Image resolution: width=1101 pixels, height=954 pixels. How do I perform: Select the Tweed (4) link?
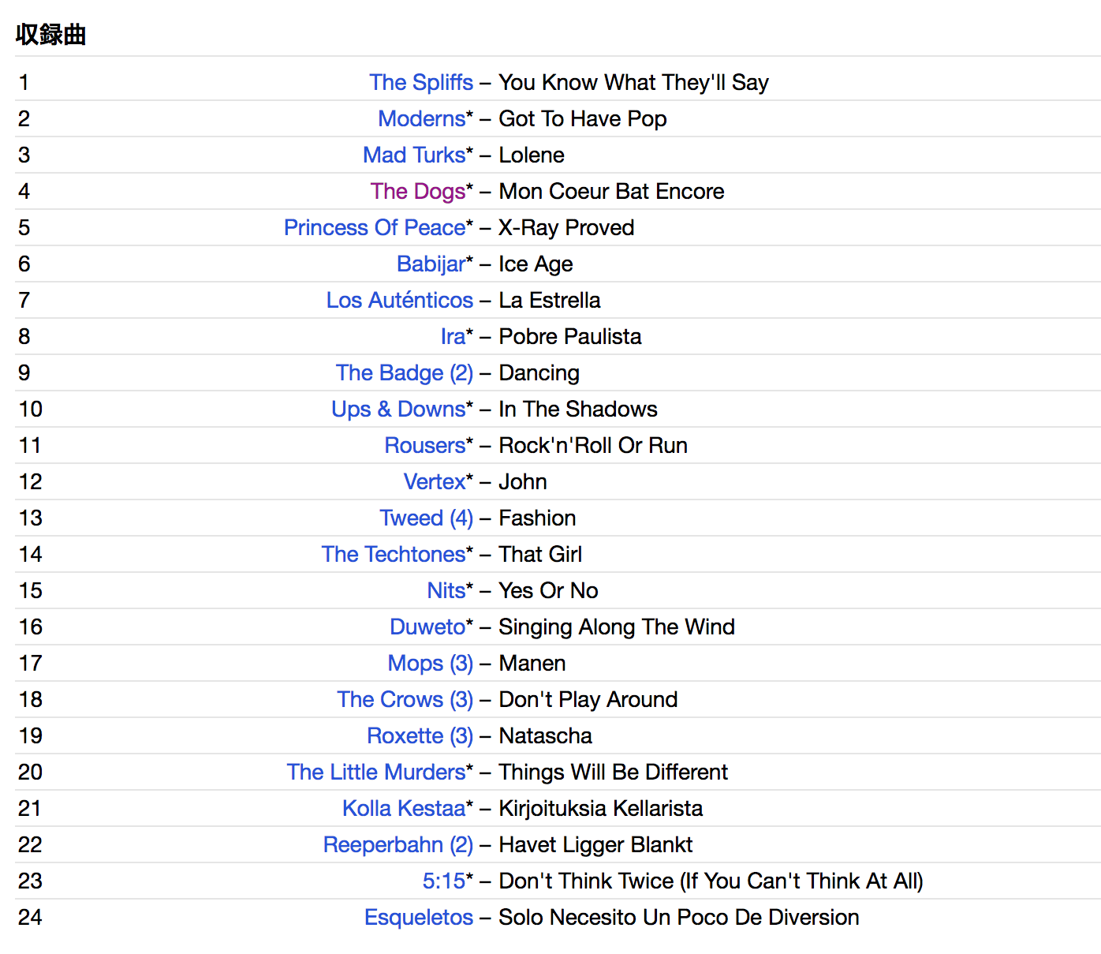point(427,518)
